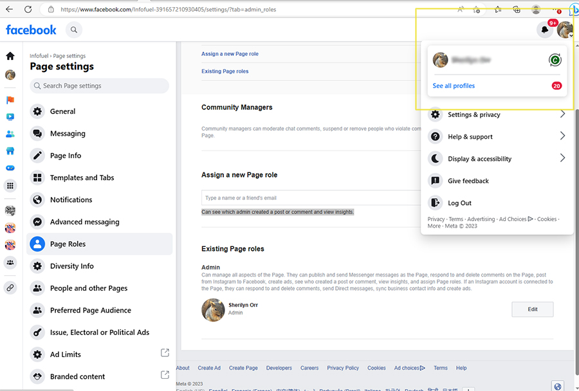Viewport: 579px width, 391px height.
Task: Click the Home icon in left rail
Action: pyautogui.click(x=10, y=57)
